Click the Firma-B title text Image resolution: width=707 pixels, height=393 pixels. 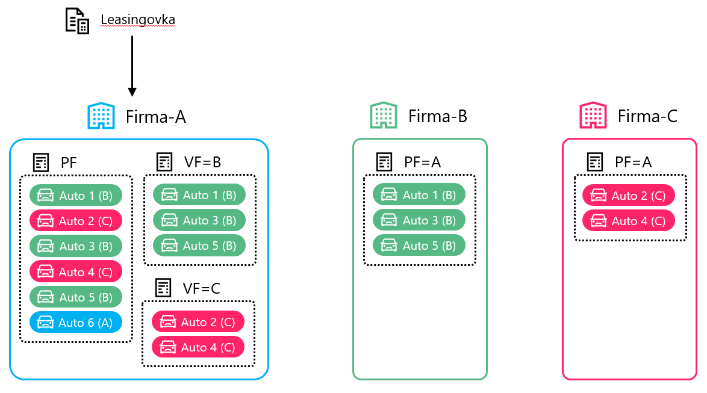438,116
